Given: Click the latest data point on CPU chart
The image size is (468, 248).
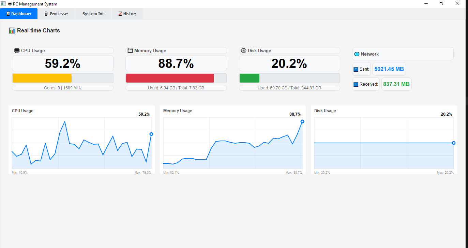Looking at the screenshot, I should click(151, 134).
